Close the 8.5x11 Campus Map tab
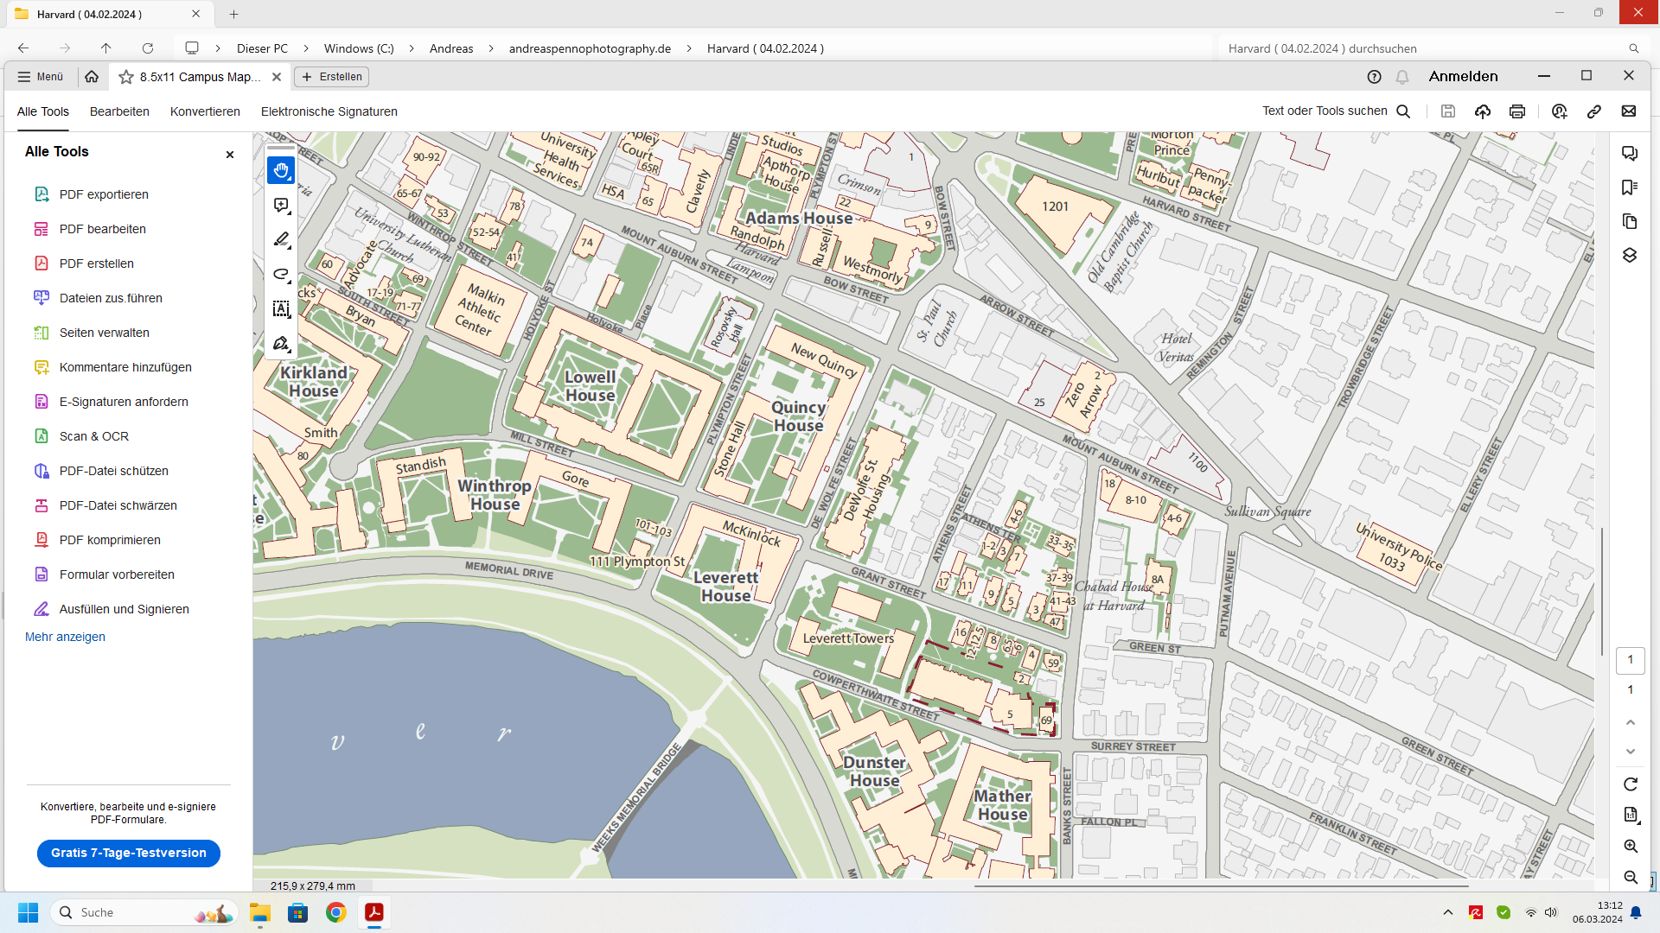The image size is (1660, 933). point(277,77)
